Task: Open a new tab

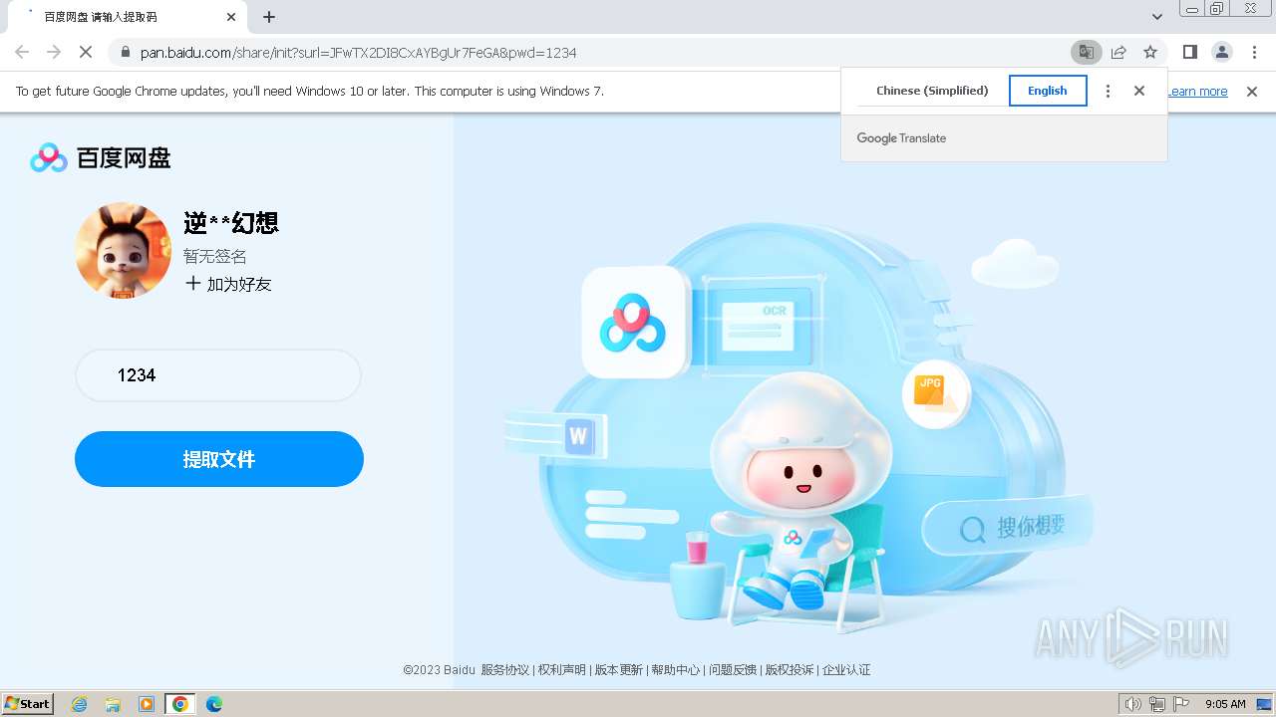Action: coord(269,17)
